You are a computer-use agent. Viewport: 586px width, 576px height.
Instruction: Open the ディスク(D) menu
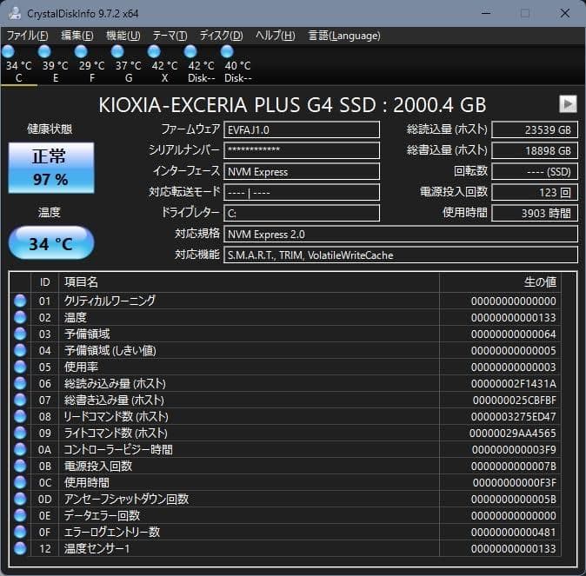click(221, 36)
